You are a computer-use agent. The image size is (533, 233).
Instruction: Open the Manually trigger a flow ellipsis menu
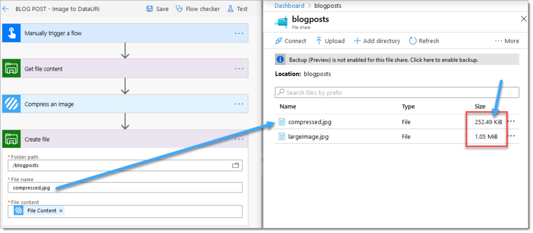239,34
